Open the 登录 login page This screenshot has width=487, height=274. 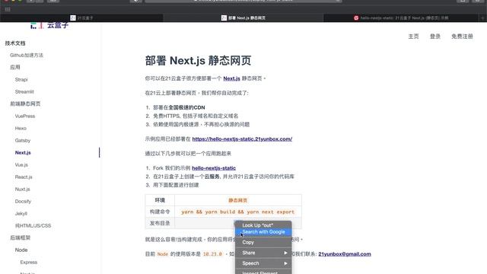point(435,37)
